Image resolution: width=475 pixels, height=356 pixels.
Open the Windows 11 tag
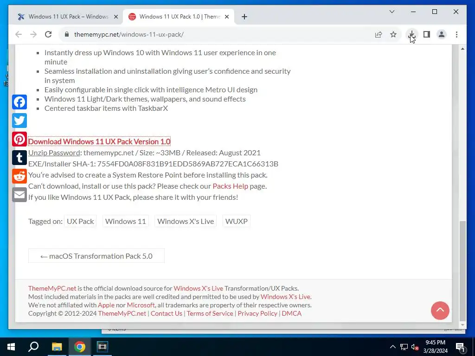click(125, 221)
